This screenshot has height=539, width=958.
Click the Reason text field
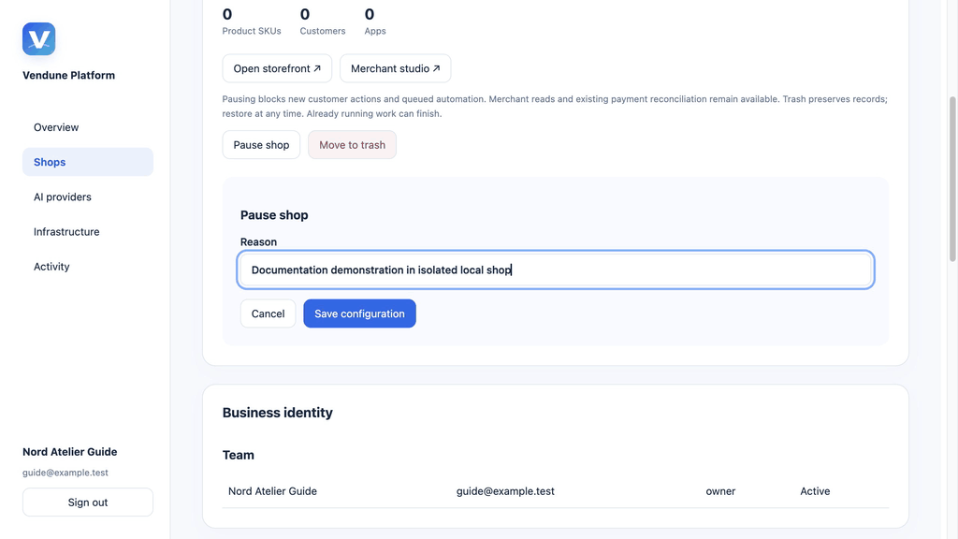point(556,269)
